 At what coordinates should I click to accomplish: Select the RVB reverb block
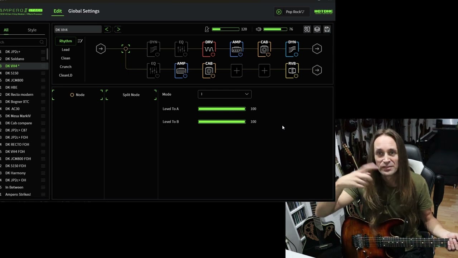click(292, 70)
